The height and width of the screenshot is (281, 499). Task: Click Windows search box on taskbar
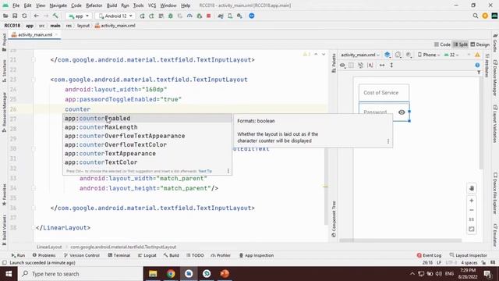81,274
